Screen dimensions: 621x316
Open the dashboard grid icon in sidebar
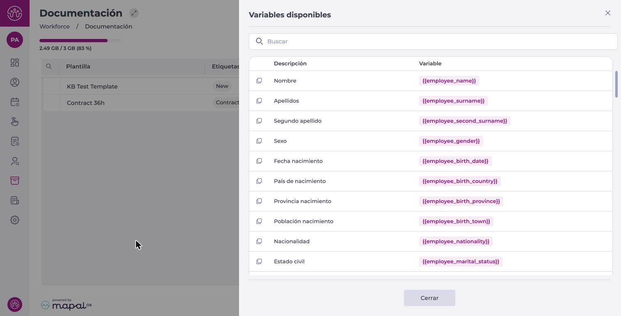coord(15,63)
